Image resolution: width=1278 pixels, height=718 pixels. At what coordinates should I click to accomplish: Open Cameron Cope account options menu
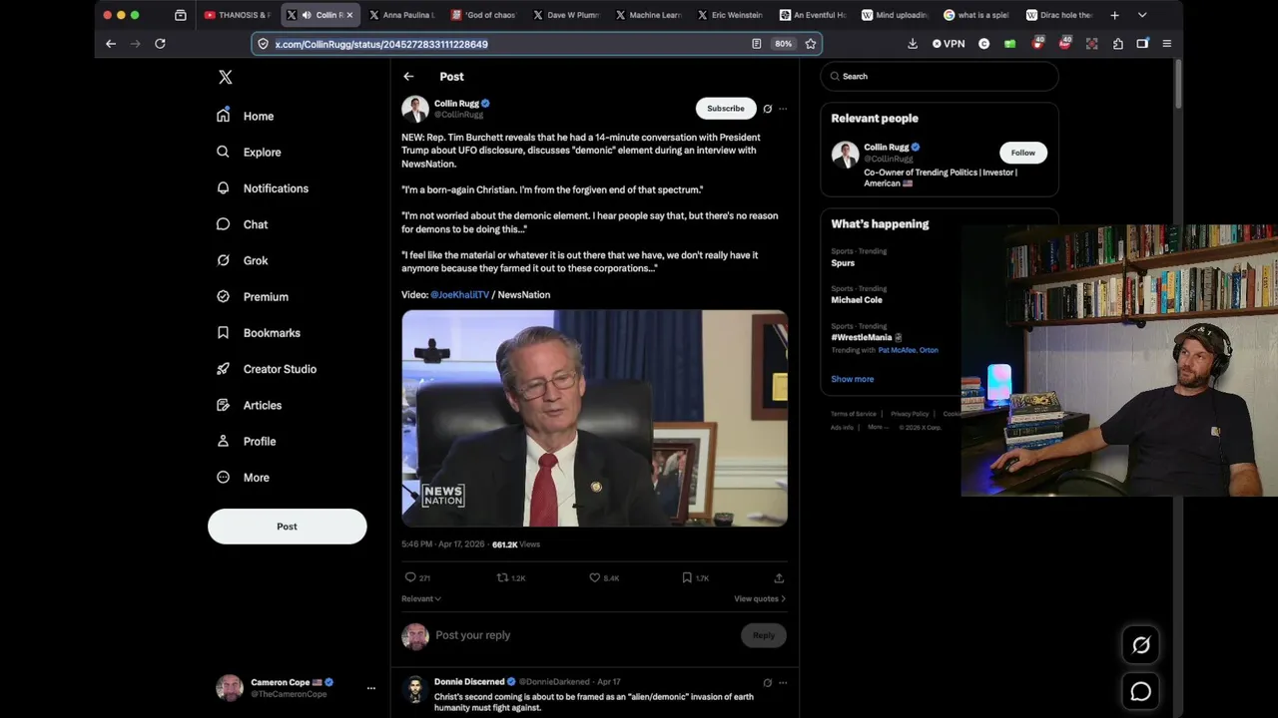370,688
